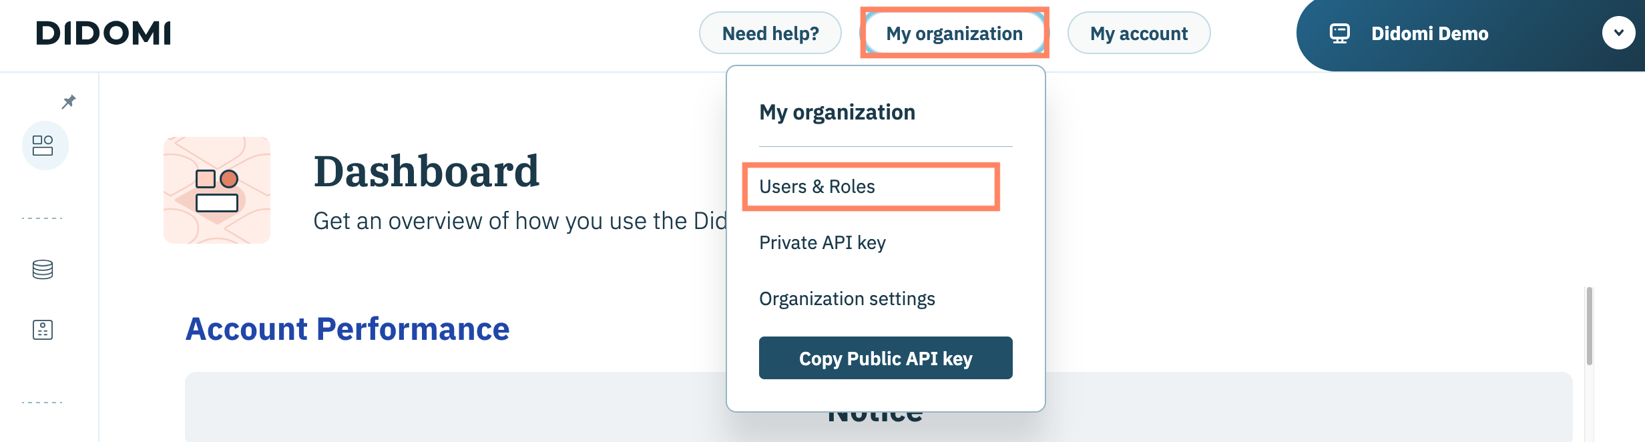Viewport: 1645px width, 442px height.
Task: Toggle the My organization dropdown
Action: click(x=954, y=33)
